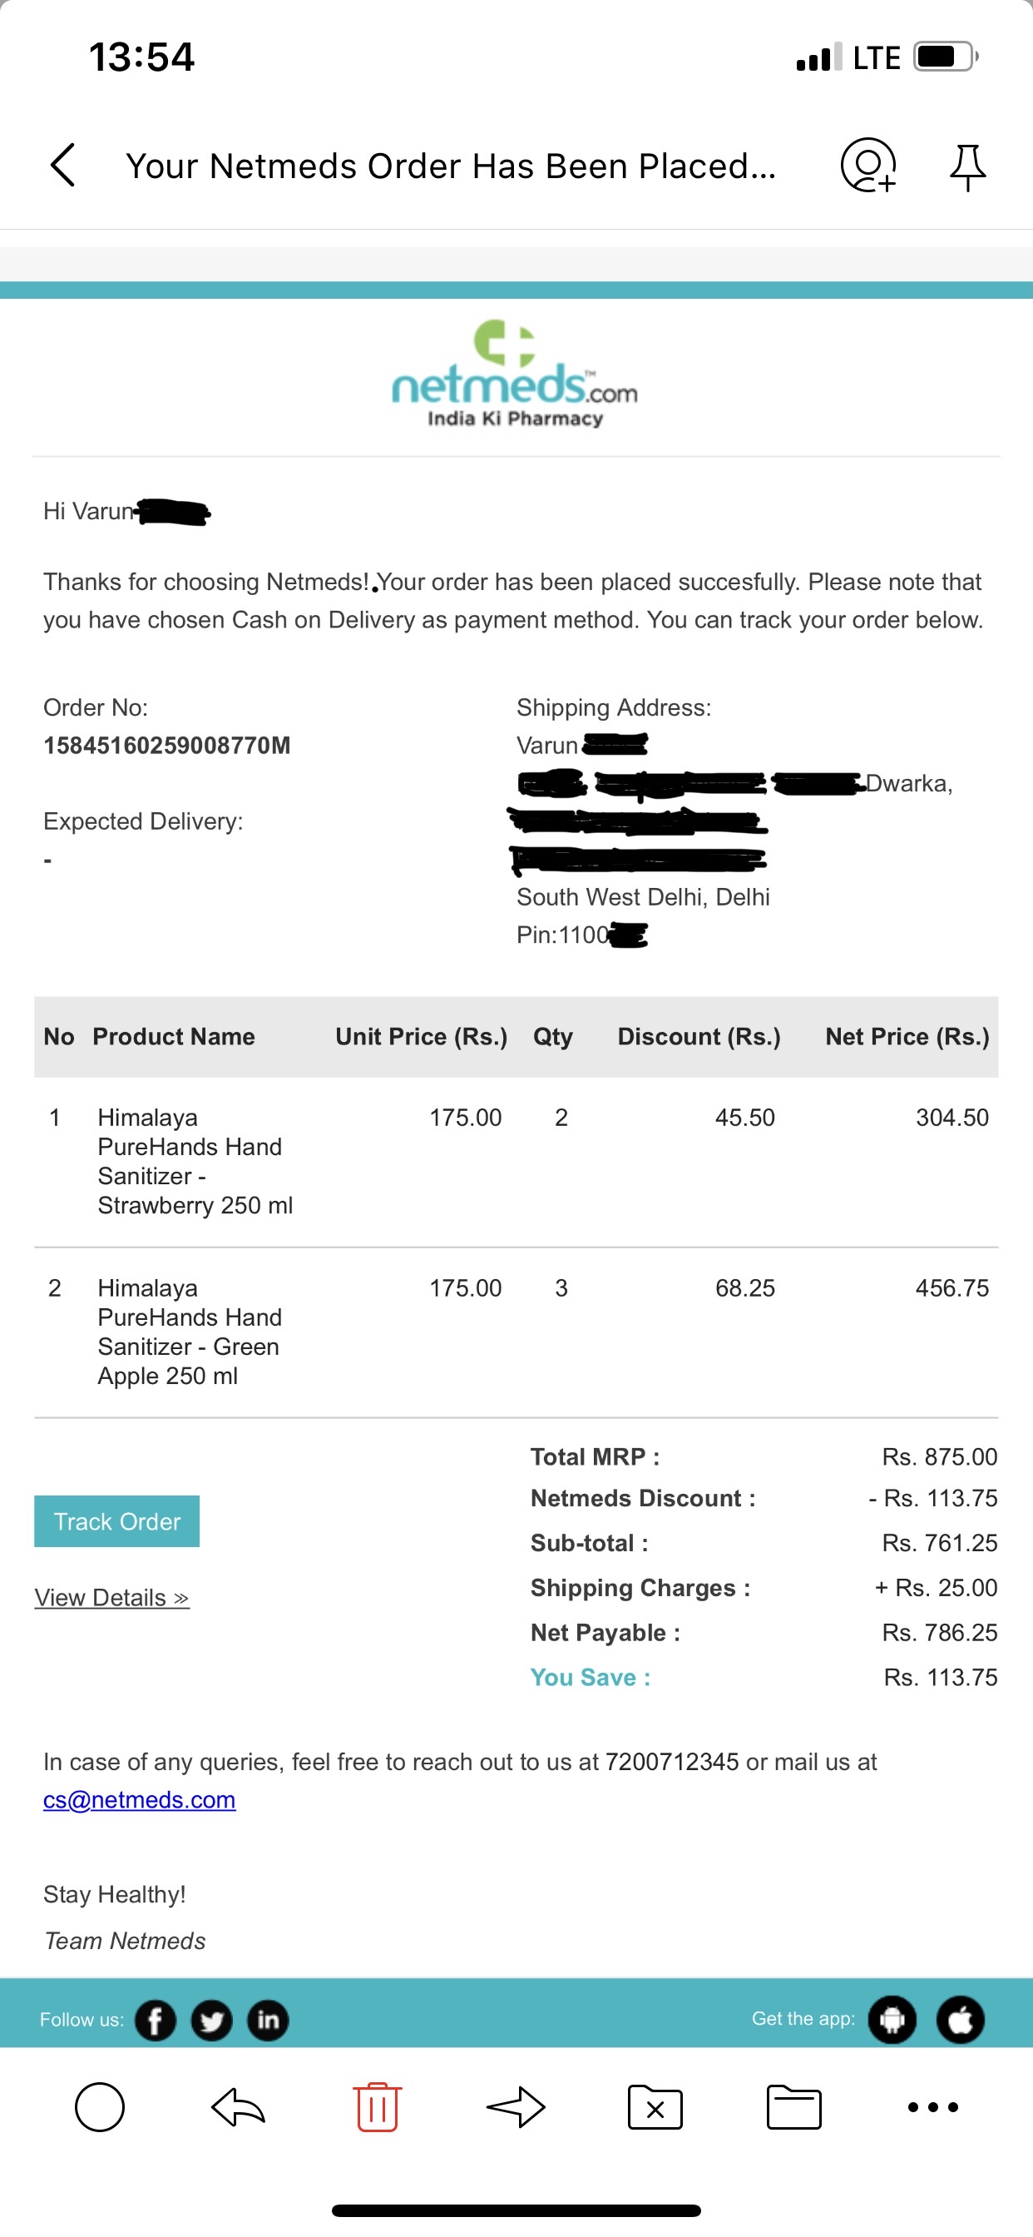Open Netmeds Facebook page icon
1033x2237 pixels.
point(156,2020)
